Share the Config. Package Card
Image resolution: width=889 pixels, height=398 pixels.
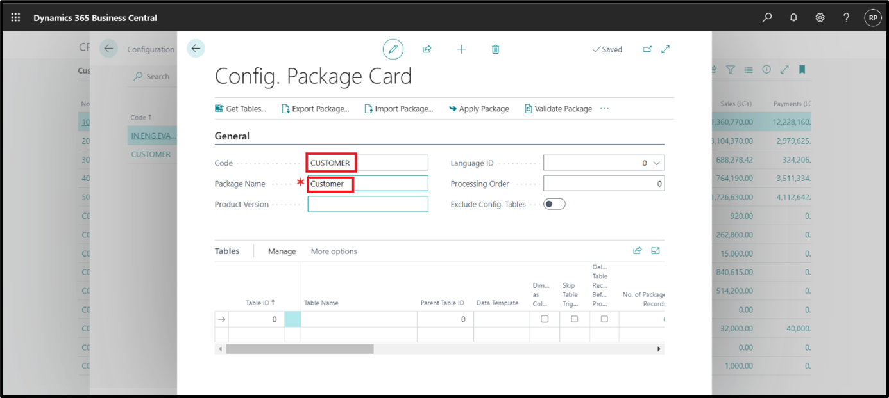pyautogui.click(x=427, y=49)
